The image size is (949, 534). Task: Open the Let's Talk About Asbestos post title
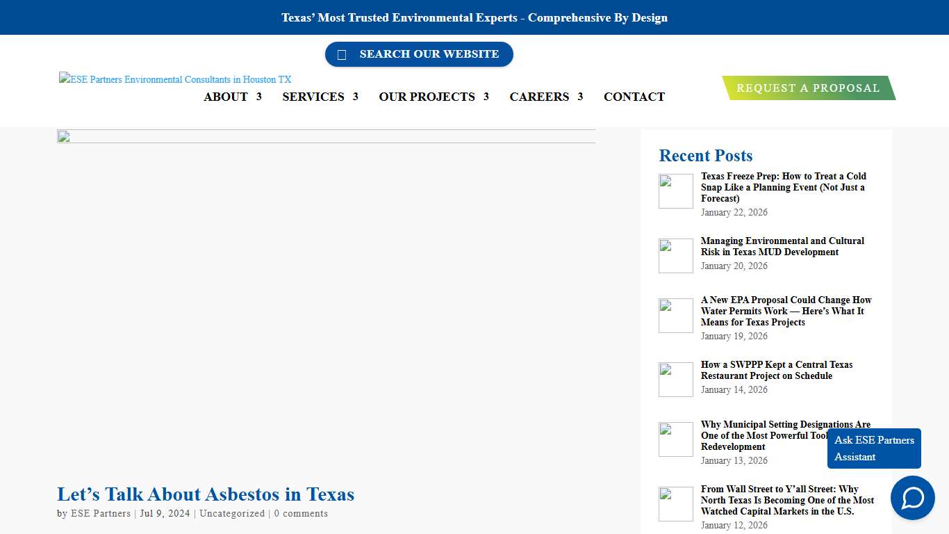pyautogui.click(x=206, y=494)
